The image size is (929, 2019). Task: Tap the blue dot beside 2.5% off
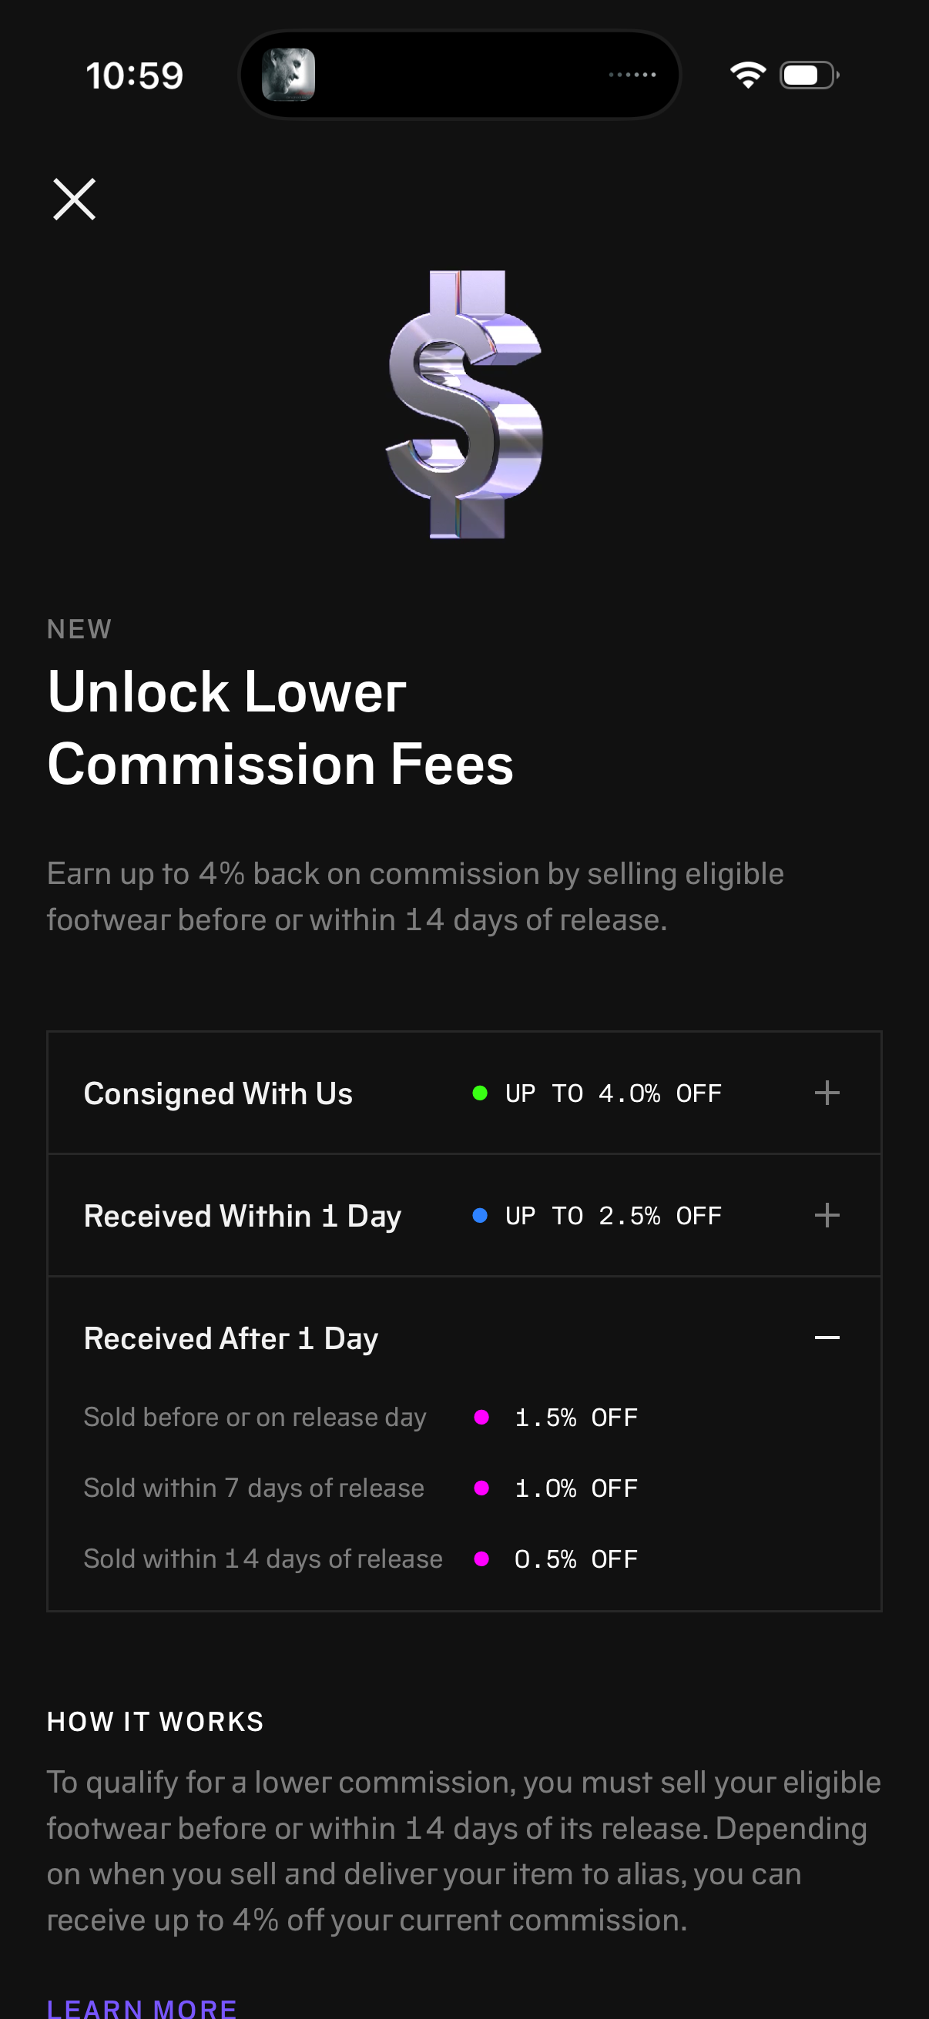(480, 1216)
